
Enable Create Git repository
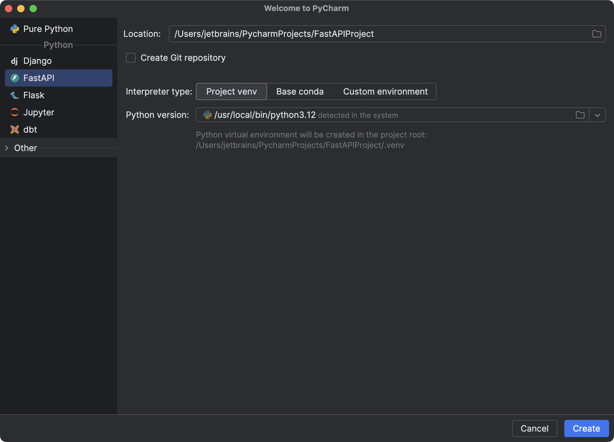point(130,58)
